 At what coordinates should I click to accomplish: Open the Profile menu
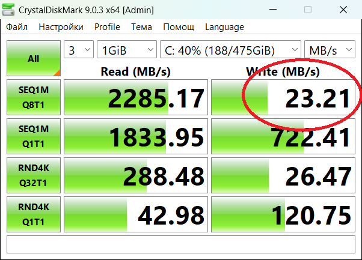(x=107, y=27)
